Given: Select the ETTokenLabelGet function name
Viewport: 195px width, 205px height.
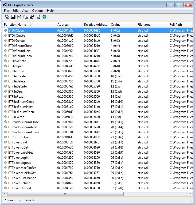Looking at the screenshot, I should [x=21, y=153].
